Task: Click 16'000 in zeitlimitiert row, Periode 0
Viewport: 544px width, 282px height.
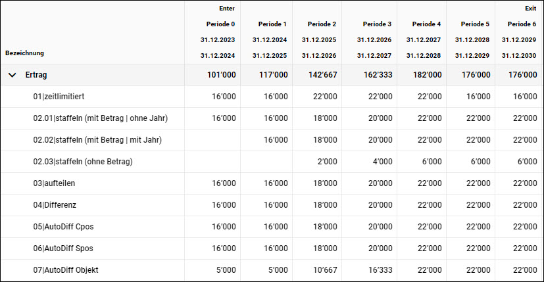Action: pos(224,97)
